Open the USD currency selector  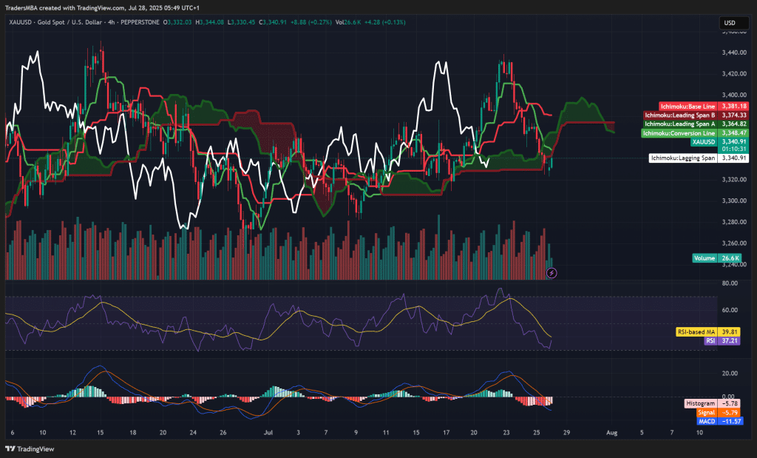point(729,23)
